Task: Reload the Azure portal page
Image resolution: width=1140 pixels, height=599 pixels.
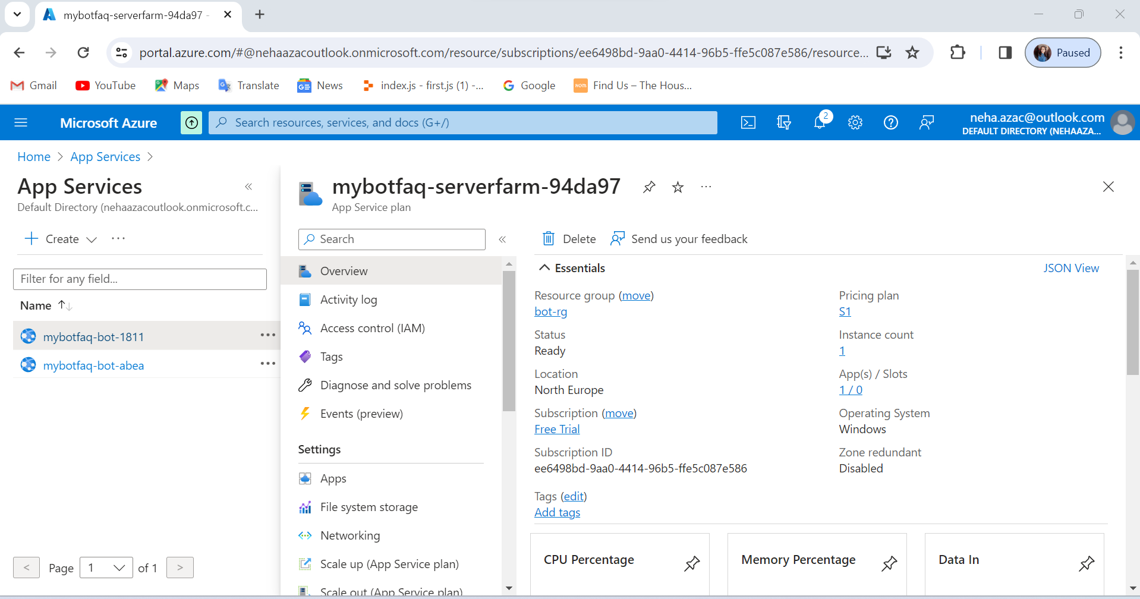Action: 83,52
